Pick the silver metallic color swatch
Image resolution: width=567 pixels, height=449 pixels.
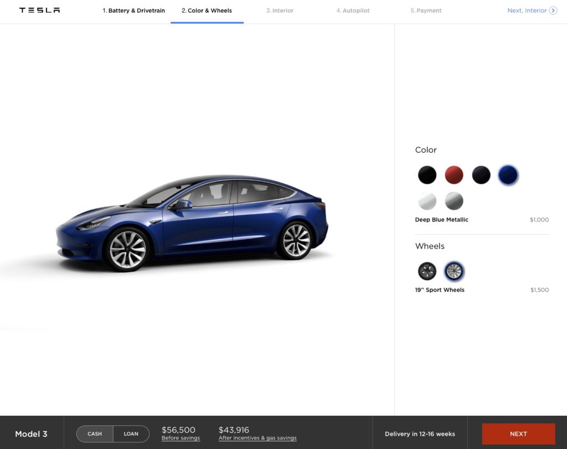[x=454, y=201]
